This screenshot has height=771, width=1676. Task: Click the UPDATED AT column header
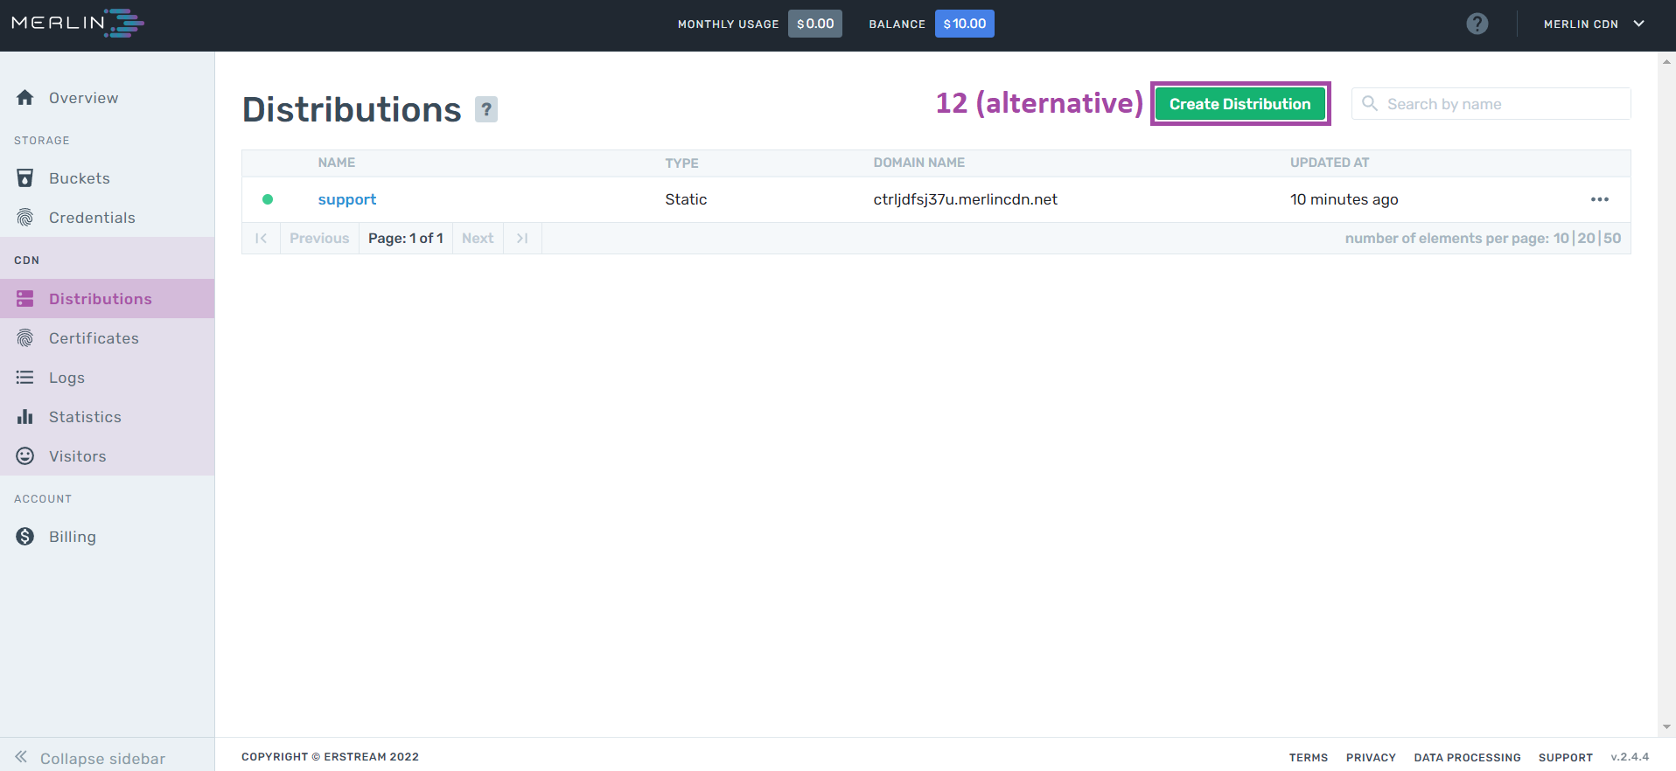click(1330, 163)
